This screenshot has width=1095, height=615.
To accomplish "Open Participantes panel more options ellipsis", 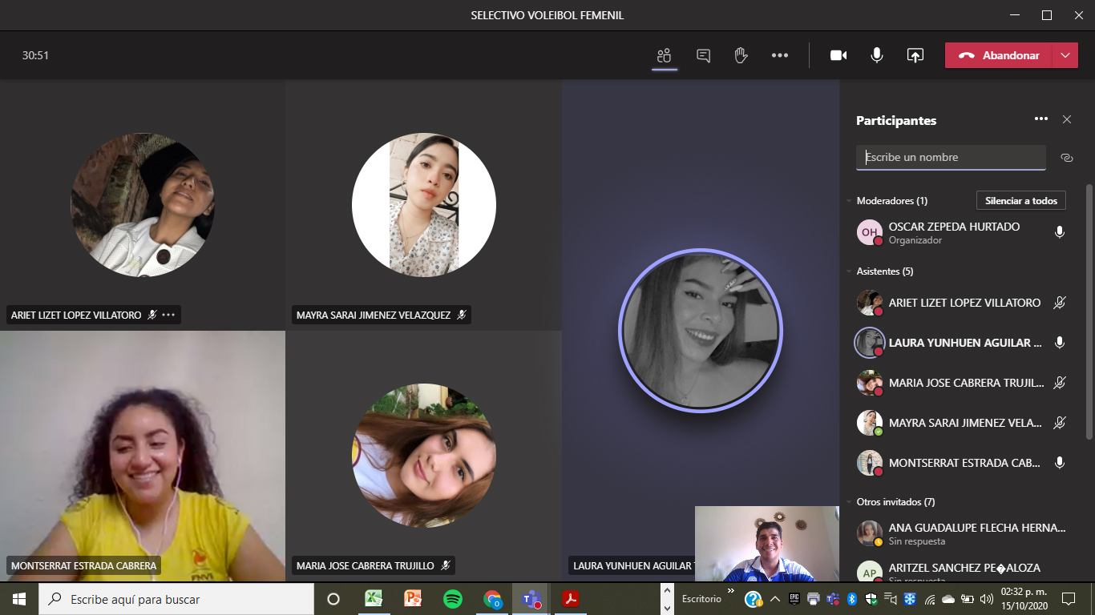I will [x=1041, y=119].
